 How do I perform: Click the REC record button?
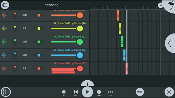point(64,93)
